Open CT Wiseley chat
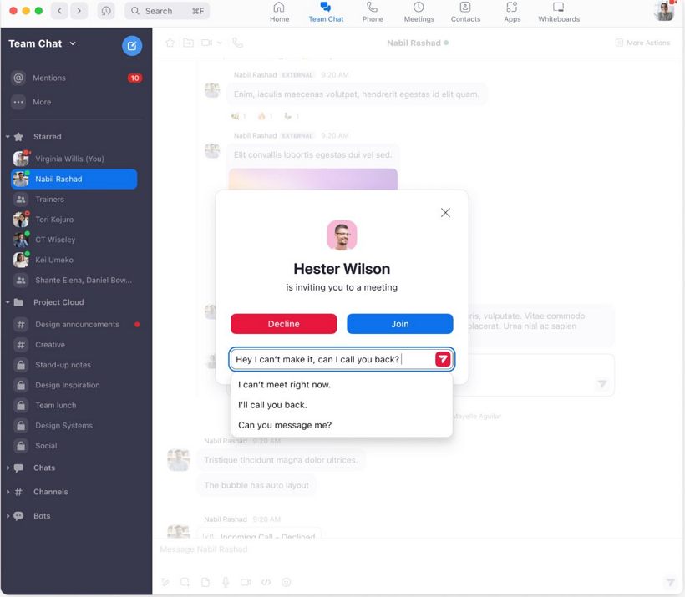Image resolution: width=685 pixels, height=597 pixels. (x=74, y=240)
